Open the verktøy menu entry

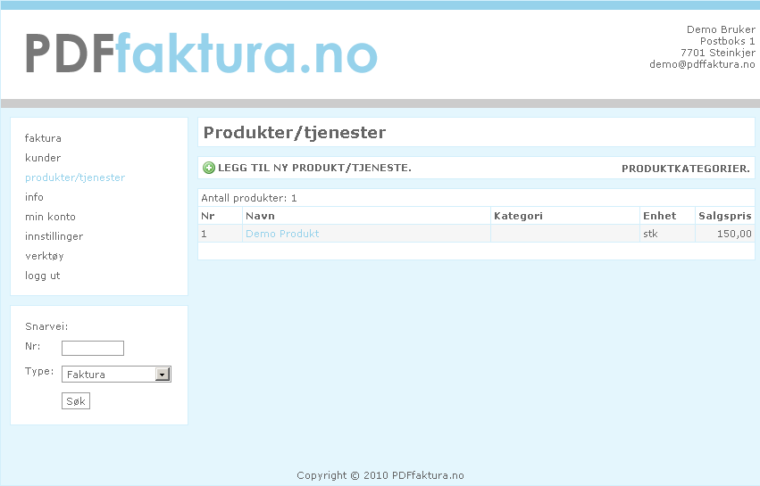coord(44,256)
